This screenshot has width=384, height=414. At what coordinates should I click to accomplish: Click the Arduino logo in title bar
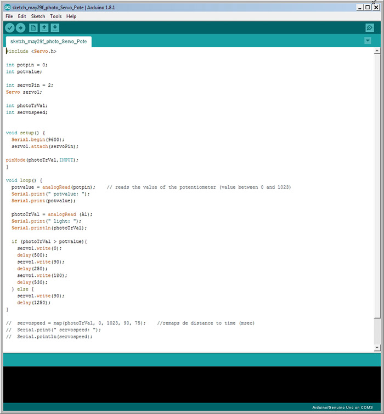point(8,7)
